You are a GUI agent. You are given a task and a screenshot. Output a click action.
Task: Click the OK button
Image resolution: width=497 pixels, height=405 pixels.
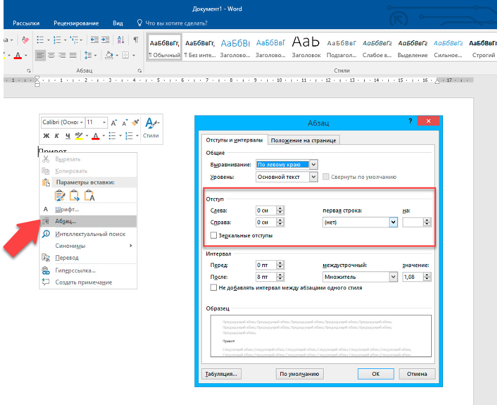coord(376,374)
